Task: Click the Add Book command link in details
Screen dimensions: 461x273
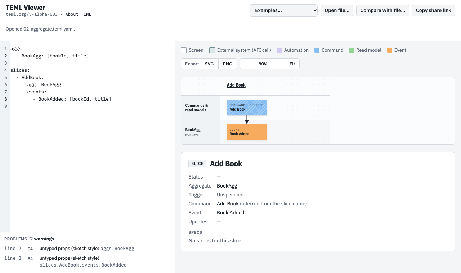Action: [x=228, y=204]
